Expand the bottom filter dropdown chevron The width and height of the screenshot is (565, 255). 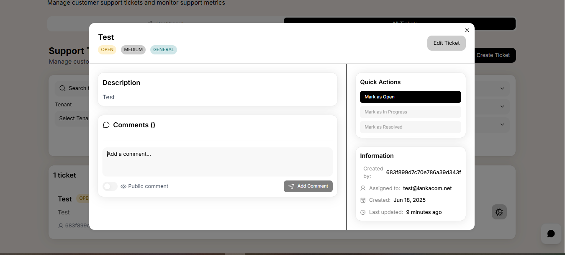click(502, 124)
